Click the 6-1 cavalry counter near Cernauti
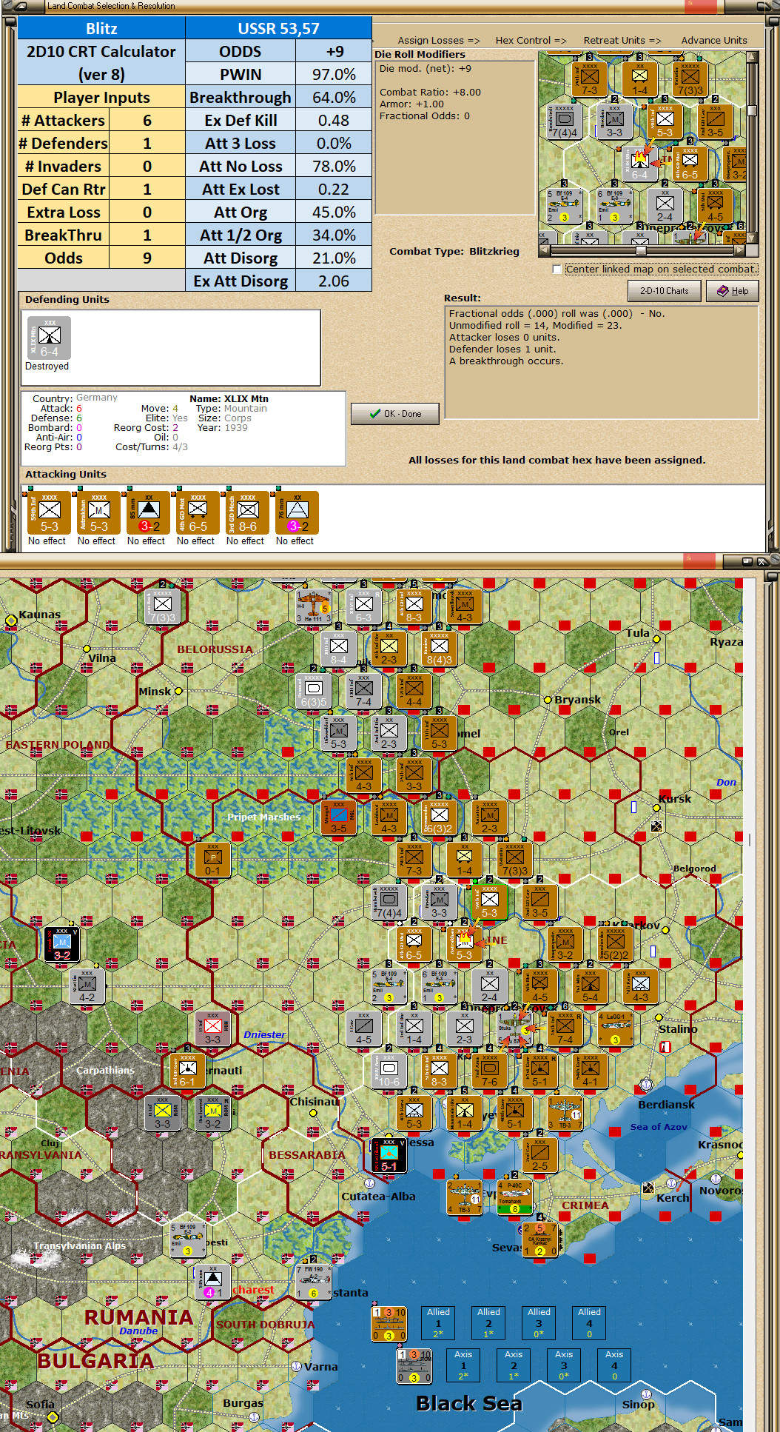The width and height of the screenshot is (780, 1432). tap(187, 1071)
